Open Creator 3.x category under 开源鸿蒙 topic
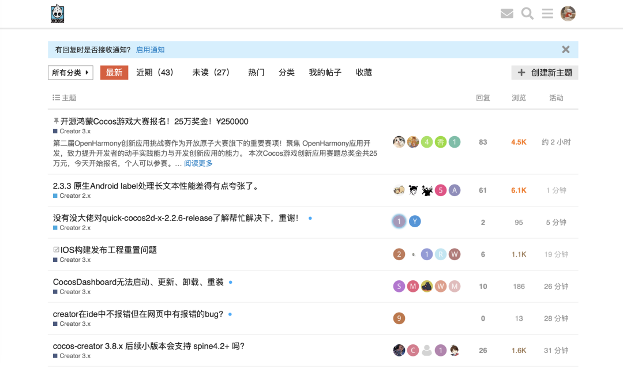This screenshot has width=623, height=368. pos(72,131)
